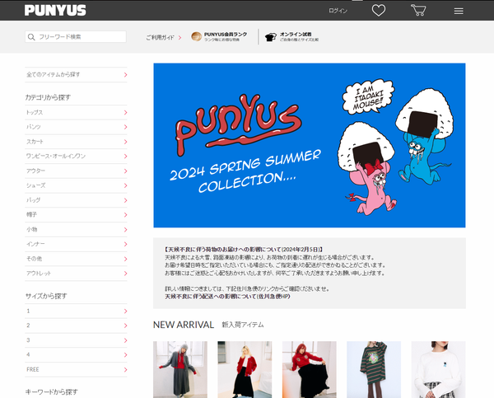The height and width of the screenshot is (398, 494).
Task: Click 新入荷アイテム subtitle text
Action: click(x=243, y=325)
